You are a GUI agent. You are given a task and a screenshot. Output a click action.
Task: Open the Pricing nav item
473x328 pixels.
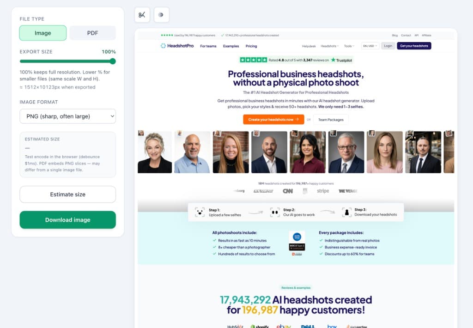251,46
